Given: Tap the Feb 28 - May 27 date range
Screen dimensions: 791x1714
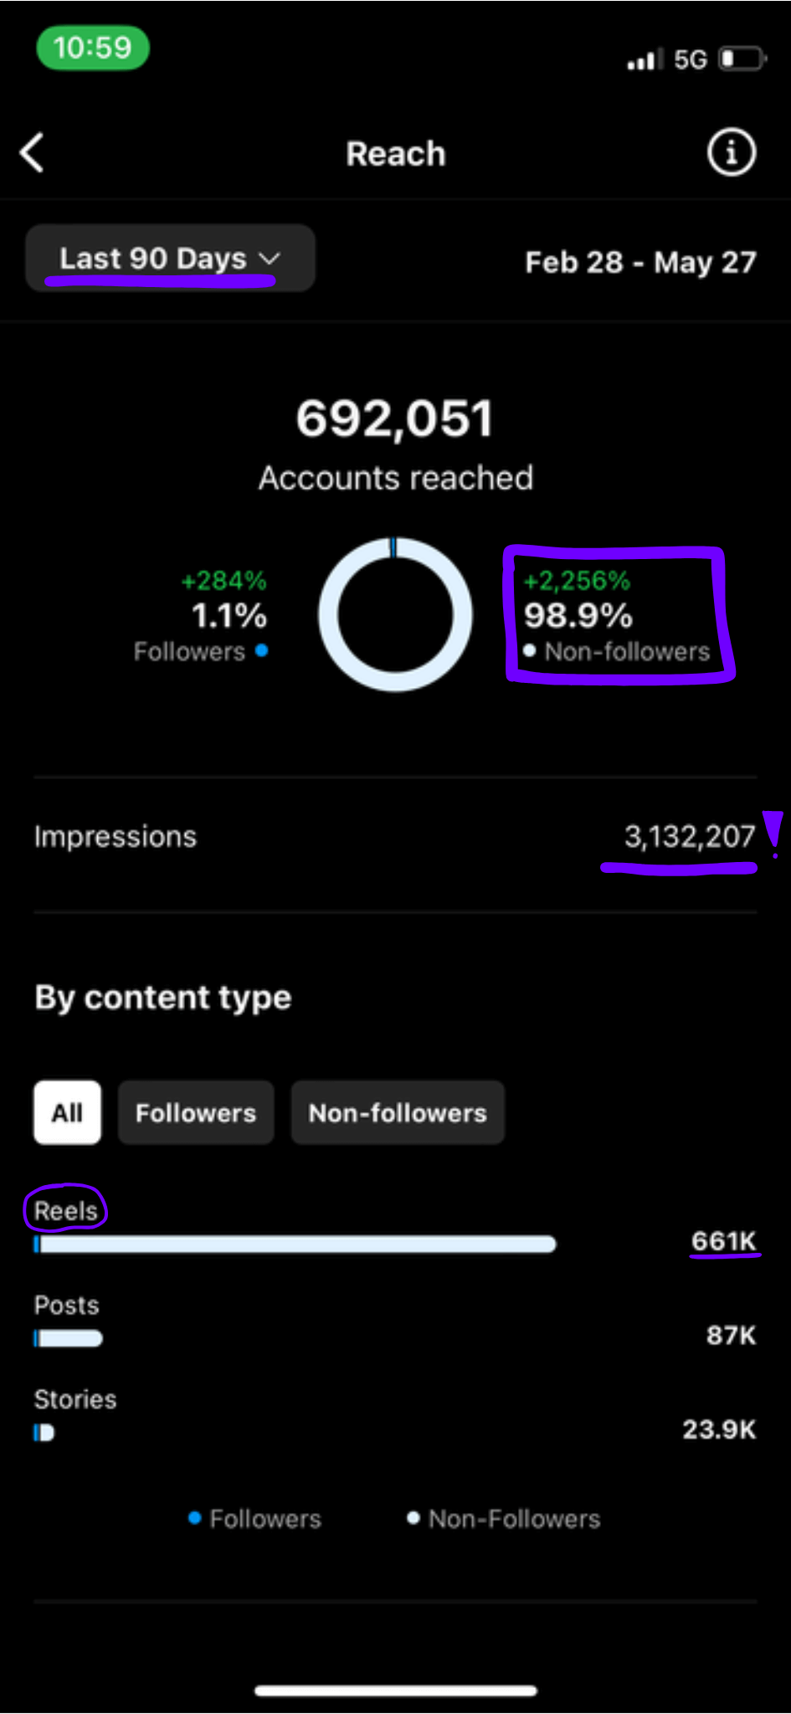Looking at the screenshot, I should coord(640,262).
